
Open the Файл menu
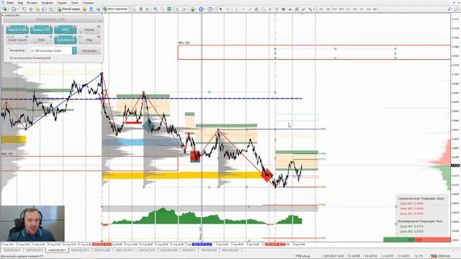(10, 3)
